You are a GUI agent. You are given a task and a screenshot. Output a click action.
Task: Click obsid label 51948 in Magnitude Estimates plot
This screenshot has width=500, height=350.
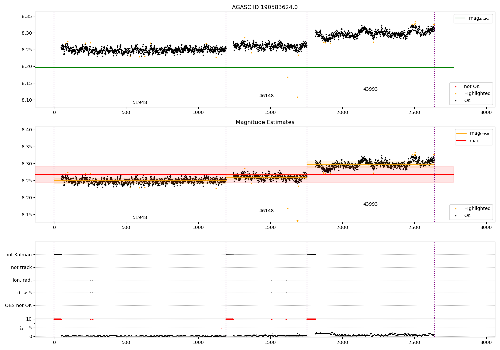[x=140, y=218]
